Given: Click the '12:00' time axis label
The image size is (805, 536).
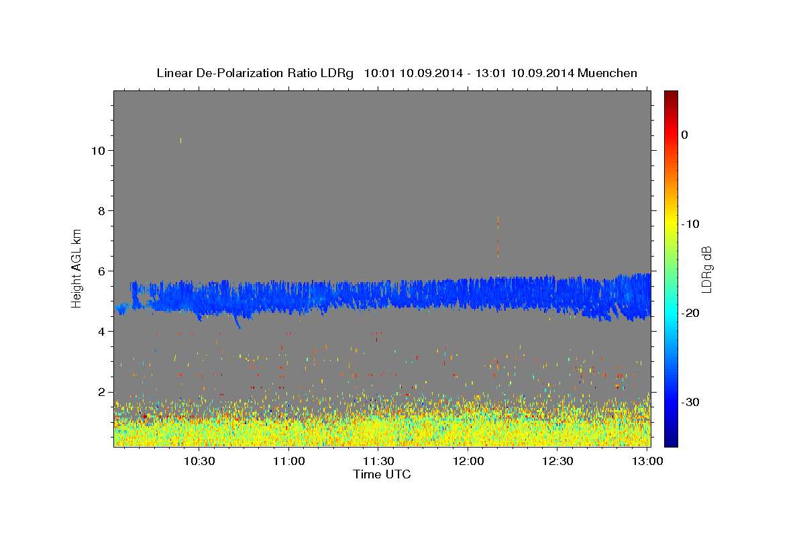Looking at the screenshot, I should tap(468, 461).
